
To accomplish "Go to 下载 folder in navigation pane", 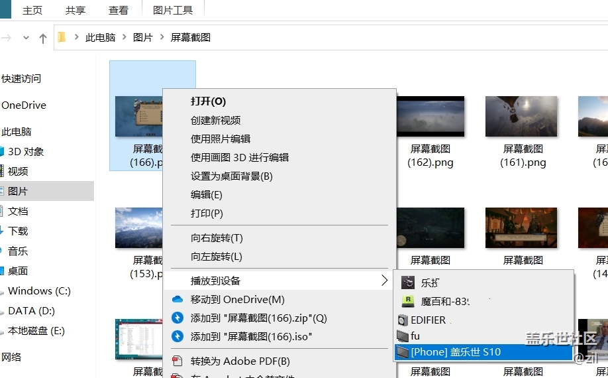I will (18, 231).
